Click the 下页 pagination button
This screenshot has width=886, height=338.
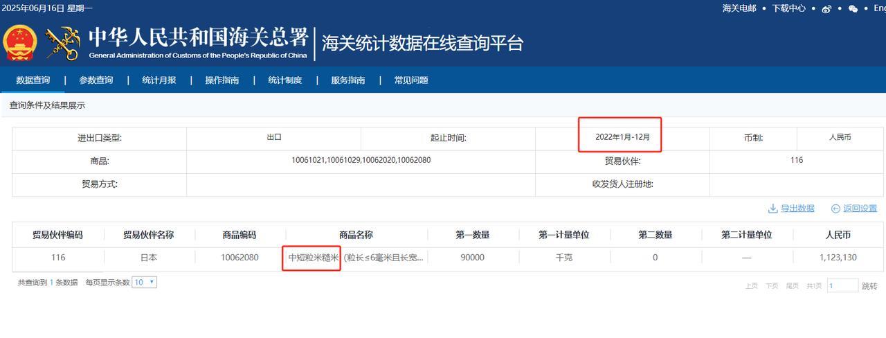pos(771,286)
